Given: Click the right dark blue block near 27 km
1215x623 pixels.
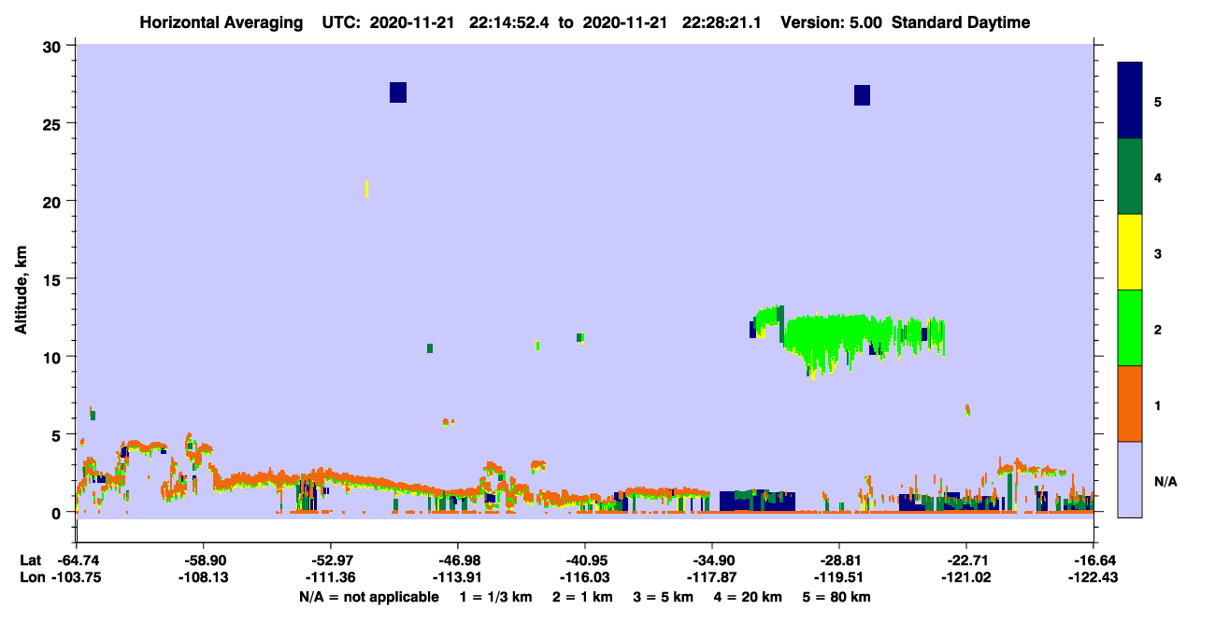Looking at the screenshot, I should (x=862, y=95).
